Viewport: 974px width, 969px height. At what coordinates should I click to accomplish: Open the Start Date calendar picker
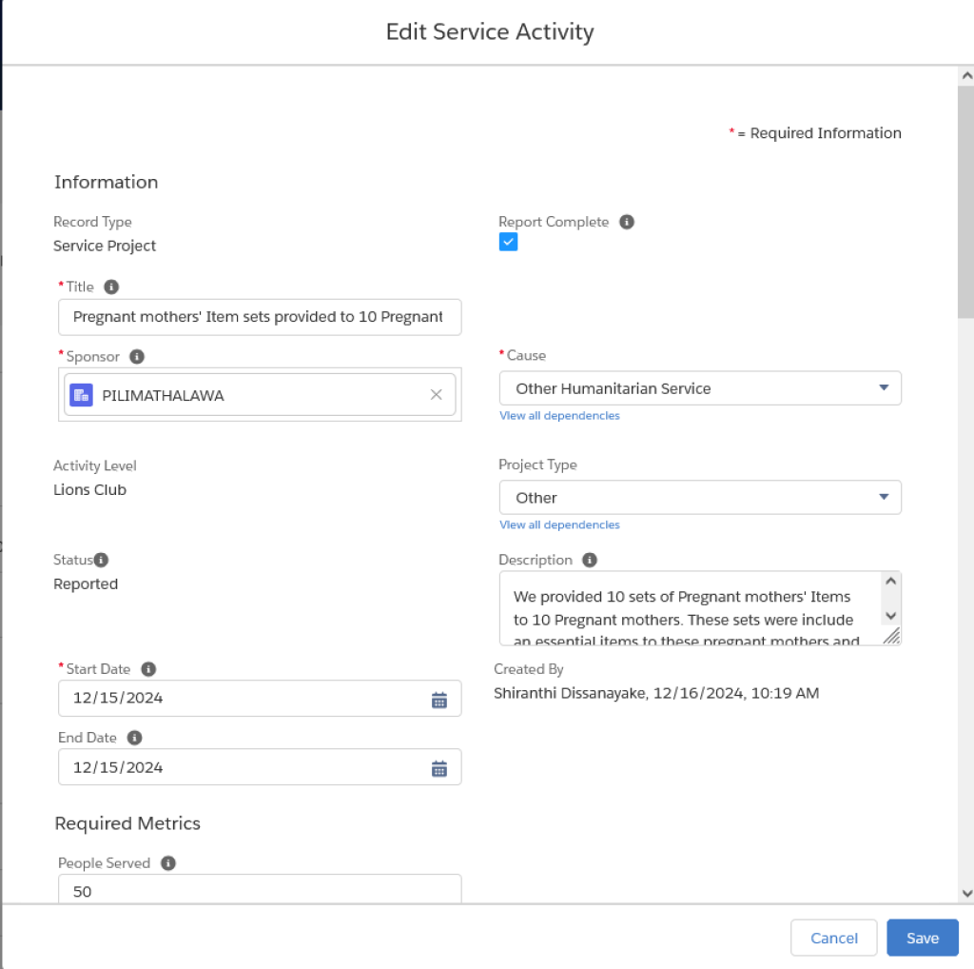click(x=439, y=701)
